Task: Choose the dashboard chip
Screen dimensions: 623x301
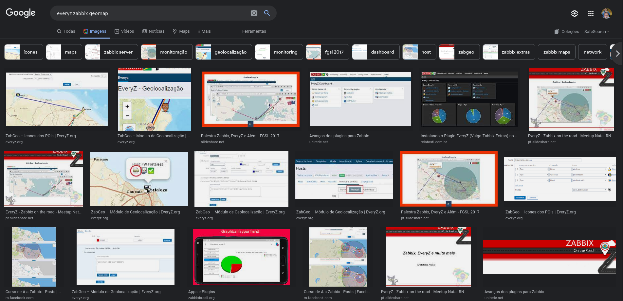Action: (x=376, y=52)
